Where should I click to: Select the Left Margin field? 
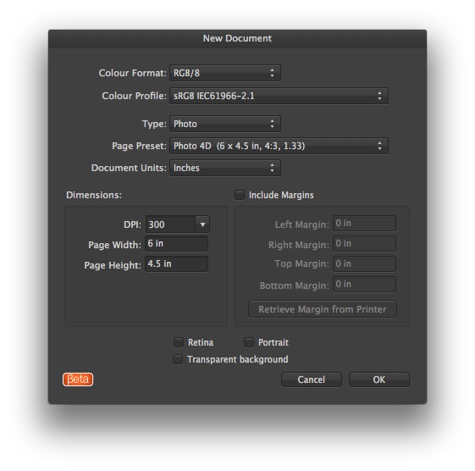pyautogui.click(x=364, y=224)
